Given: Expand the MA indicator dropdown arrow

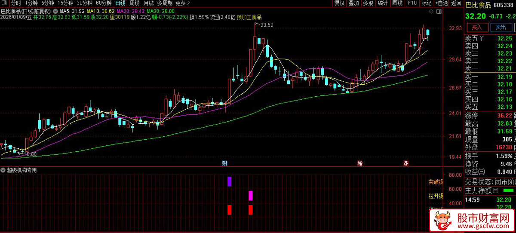Looking at the screenshot, I should 55,11.
